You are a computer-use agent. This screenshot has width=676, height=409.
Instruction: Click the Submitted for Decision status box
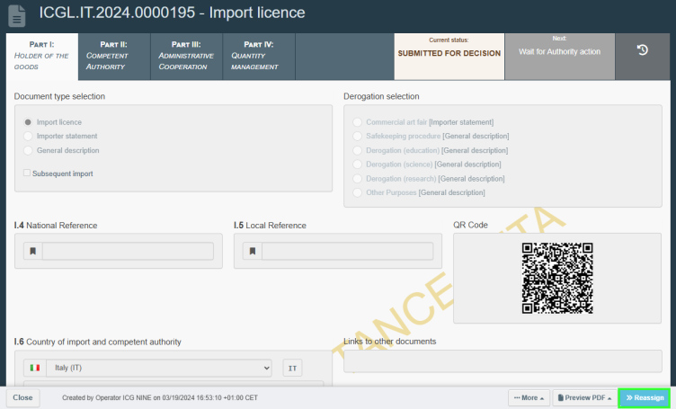(x=449, y=57)
